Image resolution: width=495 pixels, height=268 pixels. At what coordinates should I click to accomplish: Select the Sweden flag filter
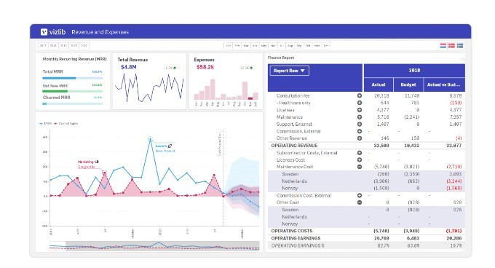click(x=460, y=46)
